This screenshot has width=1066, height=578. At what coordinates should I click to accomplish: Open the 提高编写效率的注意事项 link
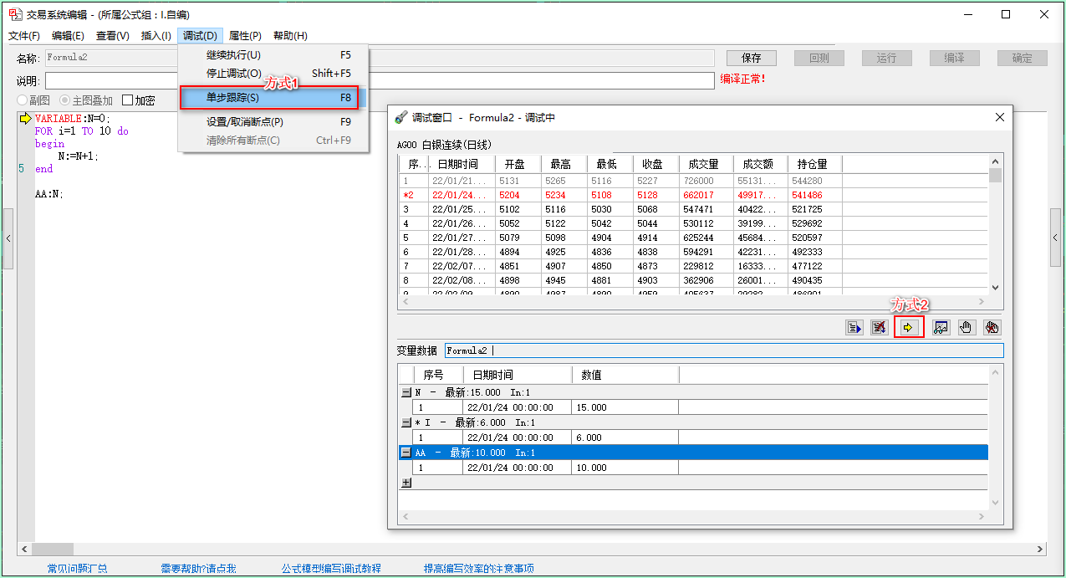click(x=478, y=569)
